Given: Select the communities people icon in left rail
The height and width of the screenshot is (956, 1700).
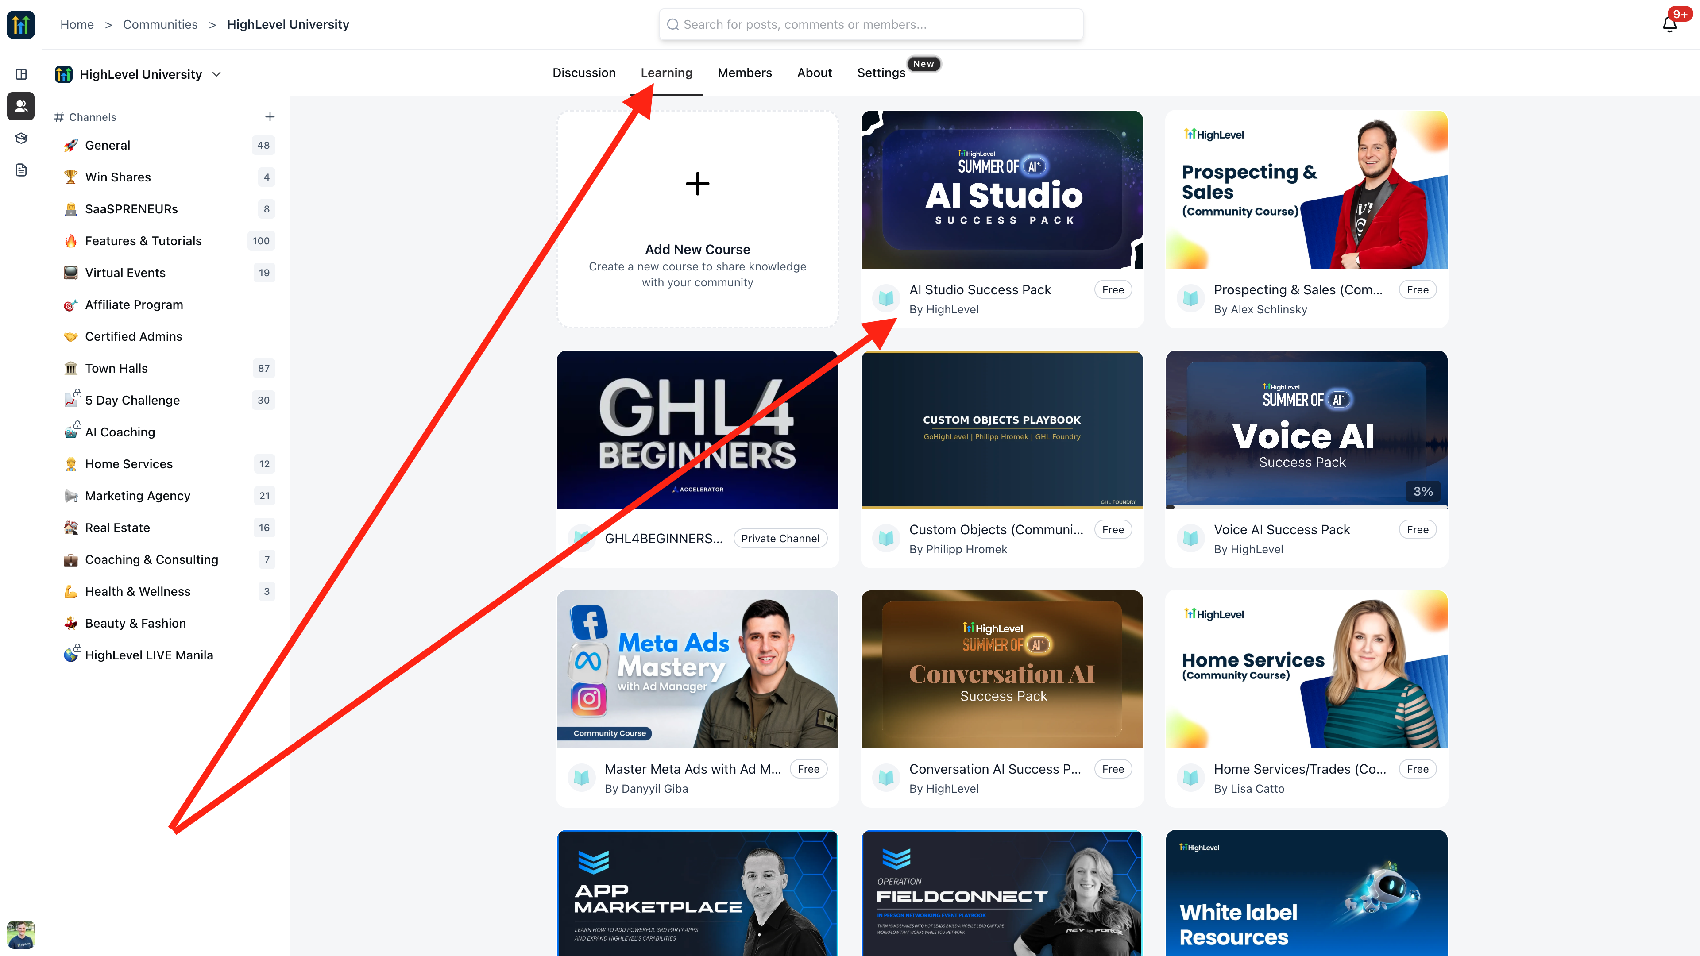Looking at the screenshot, I should (x=21, y=106).
